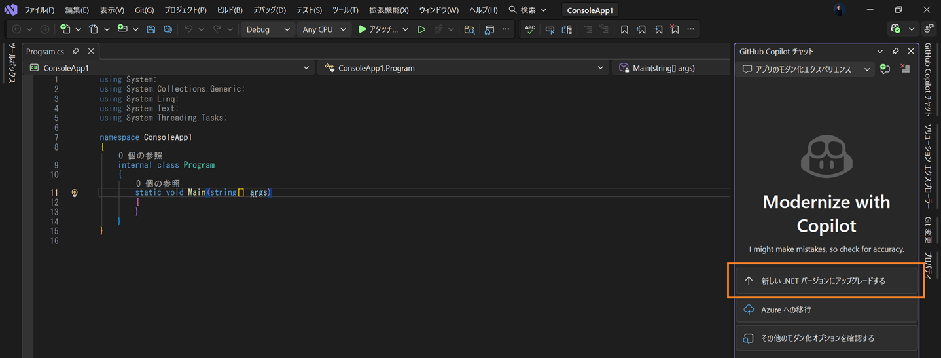Image resolution: width=941 pixels, height=358 pixels.
Task: Open the ConsoleApp1 project scope dropdown
Action: 170,68
